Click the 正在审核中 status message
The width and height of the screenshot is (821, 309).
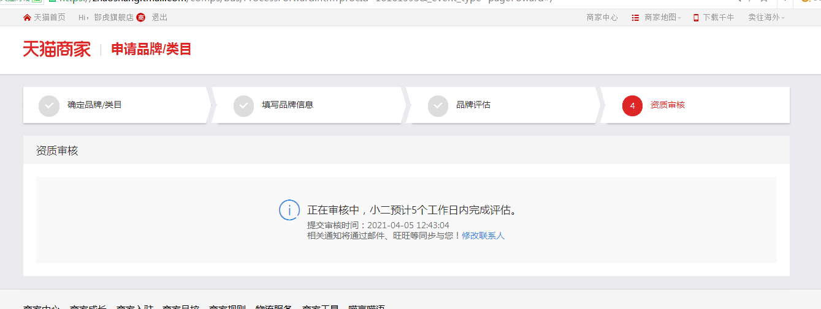click(414, 210)
